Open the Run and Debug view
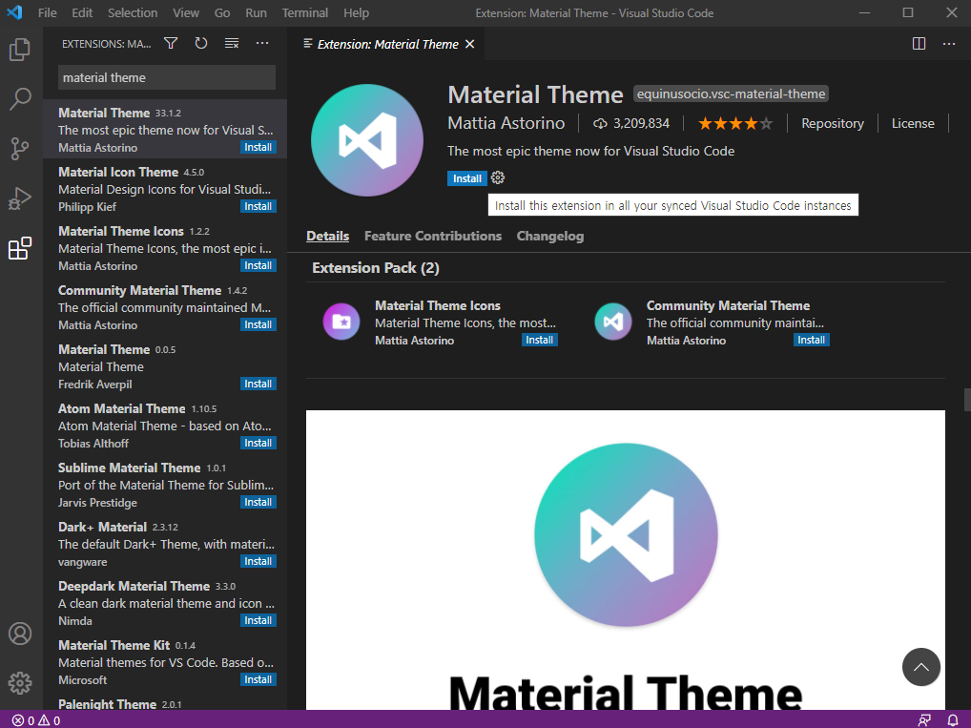 coord(20,198)
